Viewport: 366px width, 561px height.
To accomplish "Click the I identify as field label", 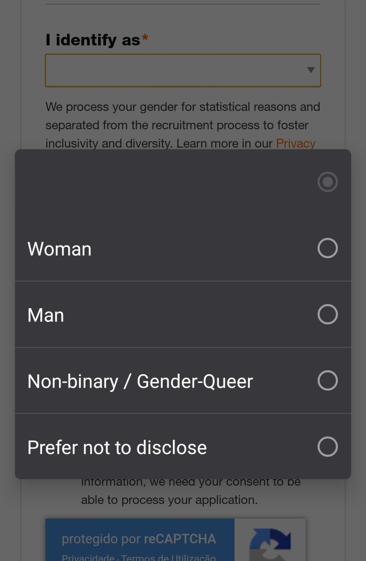I will click(93, 40).
